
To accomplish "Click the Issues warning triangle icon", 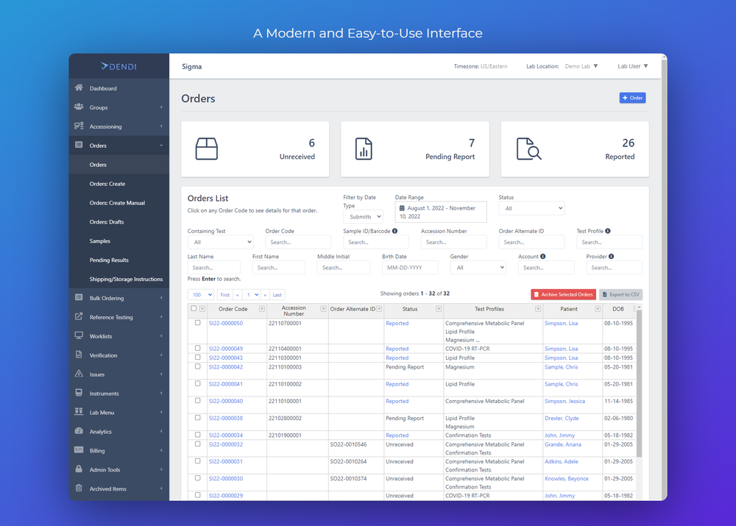I will (x=79, y=374).
